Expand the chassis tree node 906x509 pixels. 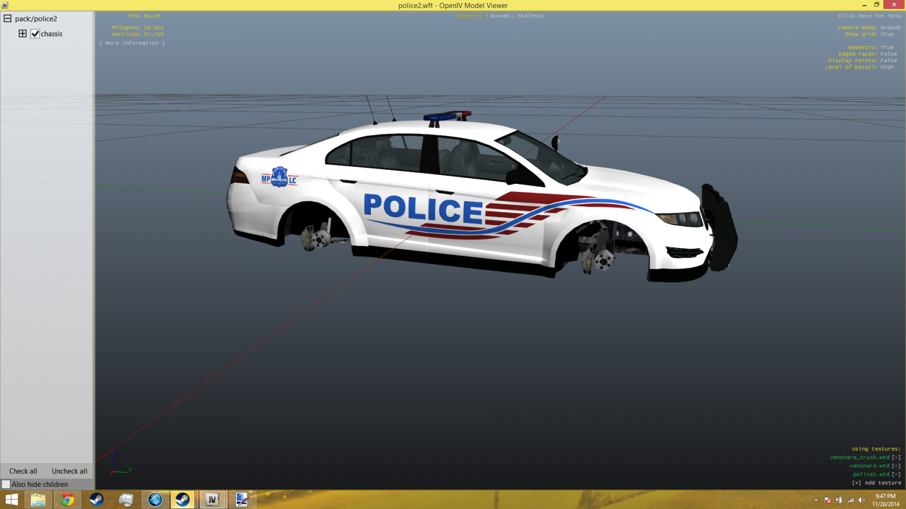[23, 34]
